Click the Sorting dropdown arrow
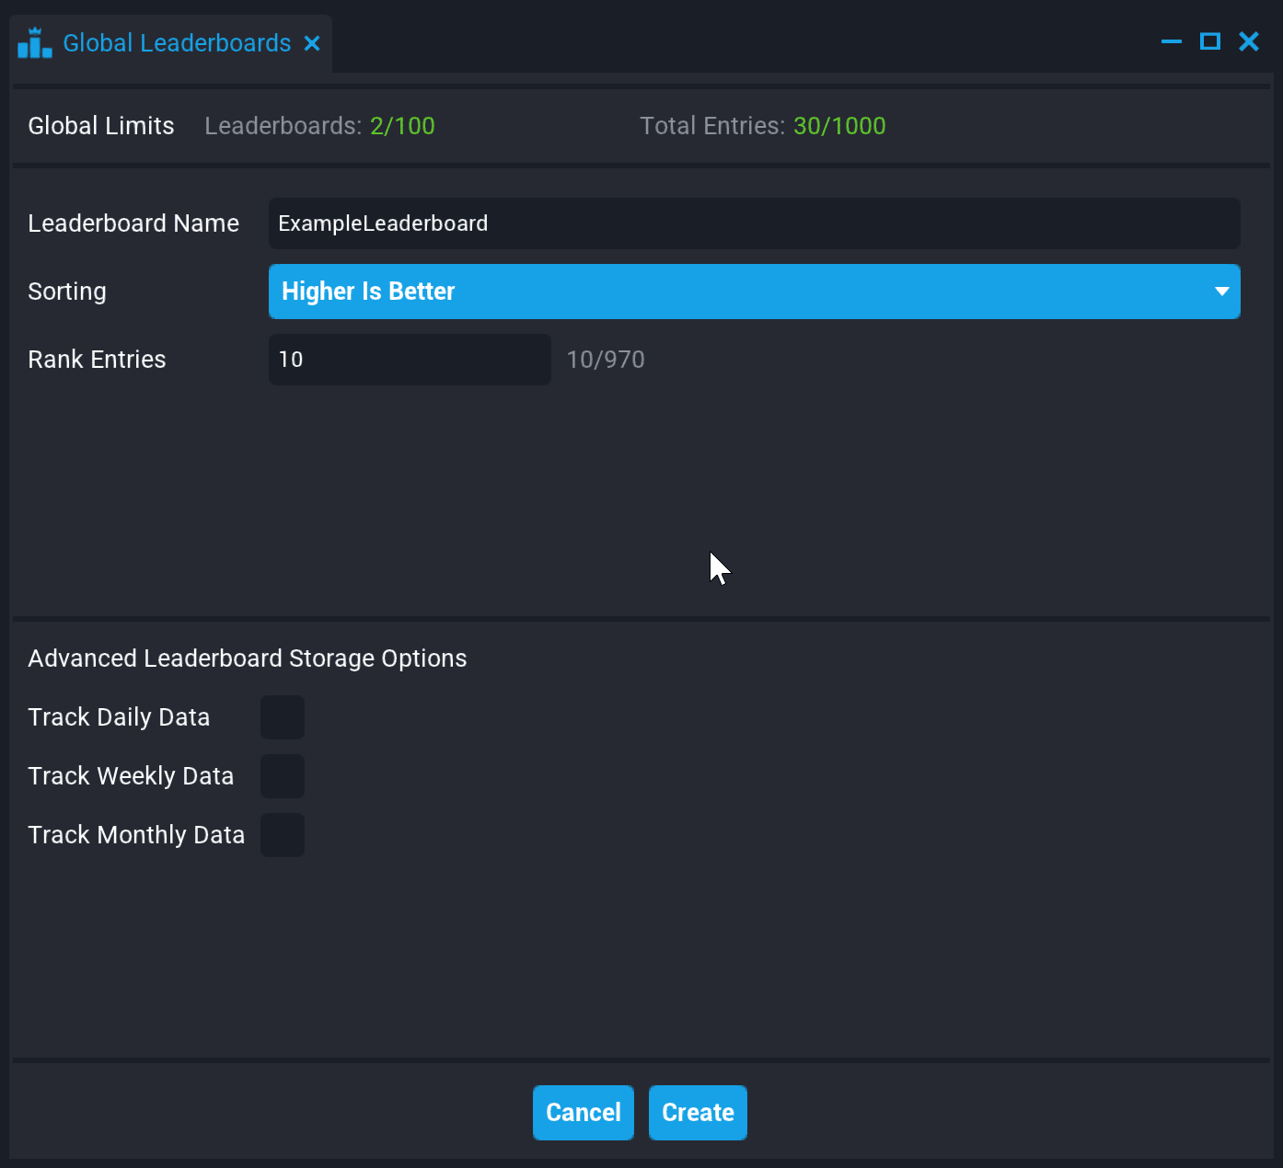 tap(1221, 292)
